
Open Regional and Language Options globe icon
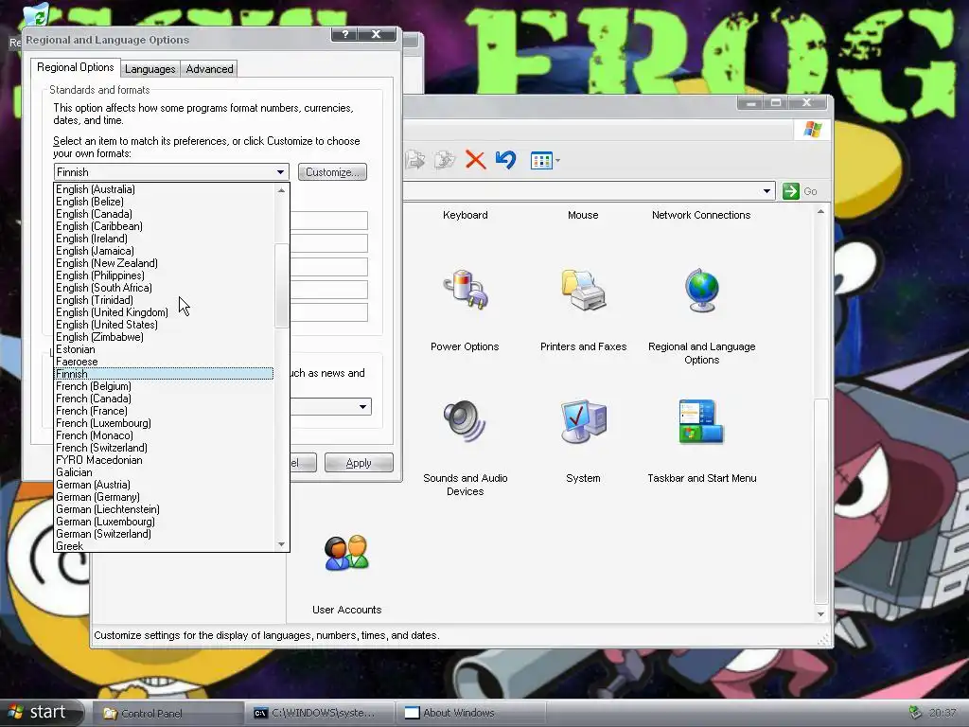point(702,290)
